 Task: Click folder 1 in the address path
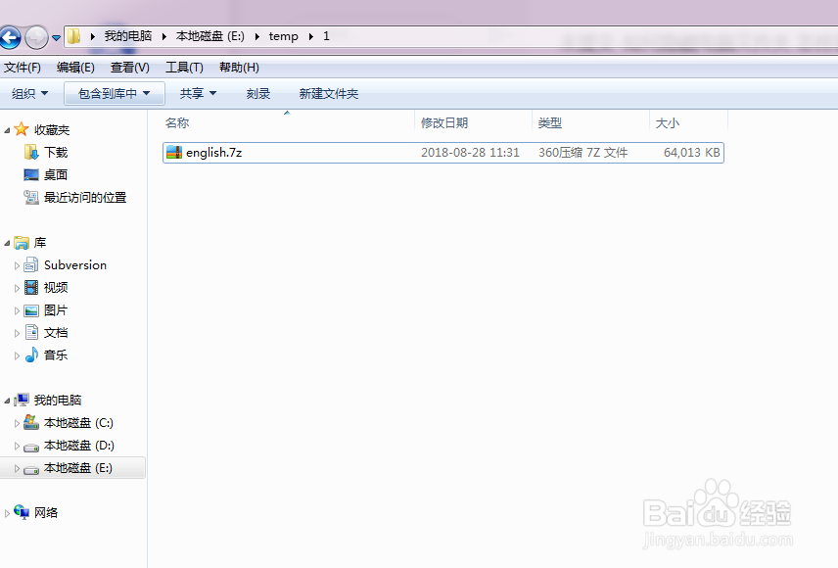326,36
